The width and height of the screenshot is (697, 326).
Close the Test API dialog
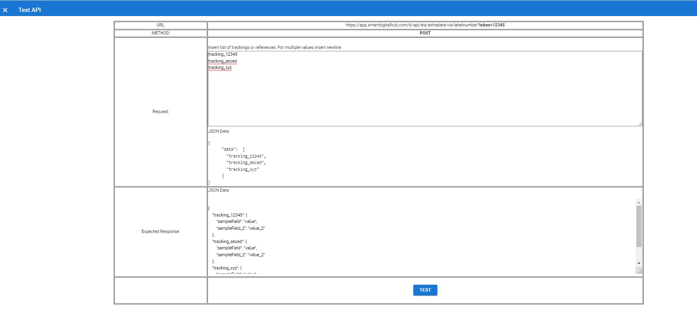pyautogui.click(x=5, y=10)
